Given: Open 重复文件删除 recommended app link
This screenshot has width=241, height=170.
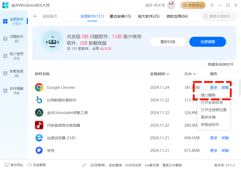Looking at the screenshot, I should 172,165.
